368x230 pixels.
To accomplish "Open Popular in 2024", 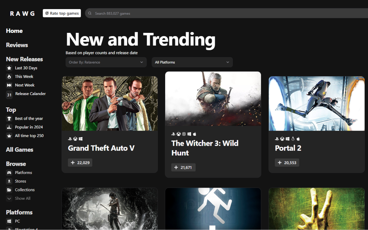I will 29,127.
